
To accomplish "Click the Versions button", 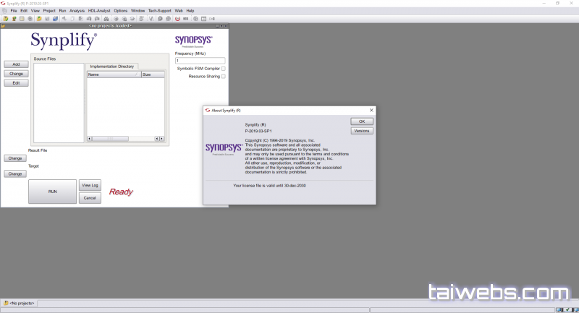I will pyautogui.click(x=361, y=131).
